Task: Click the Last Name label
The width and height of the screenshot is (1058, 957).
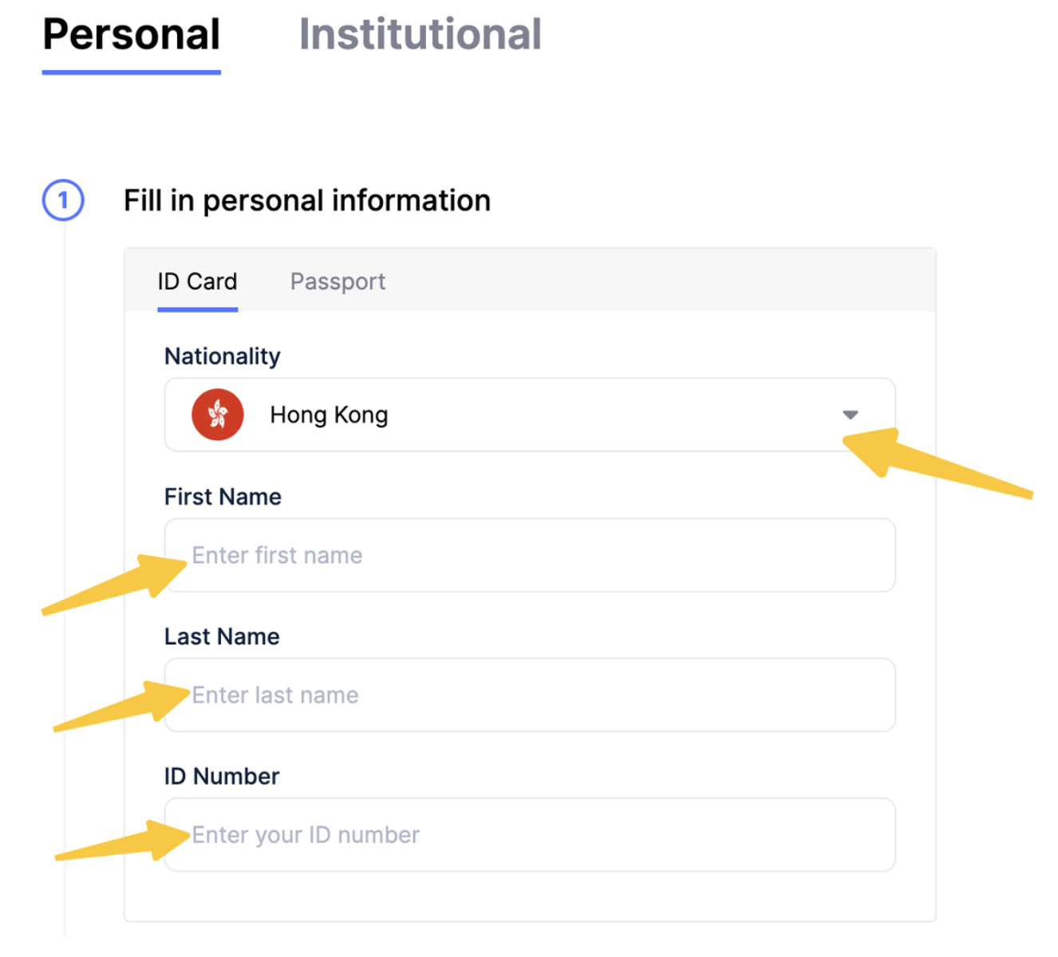Action: (222, 636)
